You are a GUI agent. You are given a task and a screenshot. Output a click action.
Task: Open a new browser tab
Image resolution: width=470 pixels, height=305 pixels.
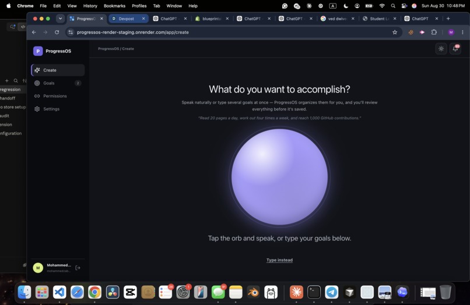coord(448,19)
